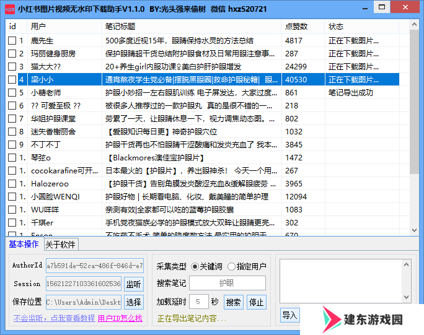Click the list scrollbar down arrow
Image resolution: width=424 pixels, height=335 pixels.
[414, 230]
